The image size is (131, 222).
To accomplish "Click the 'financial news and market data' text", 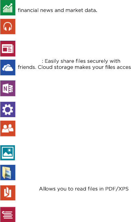I will pyautogui.click(x=57, y=10).
